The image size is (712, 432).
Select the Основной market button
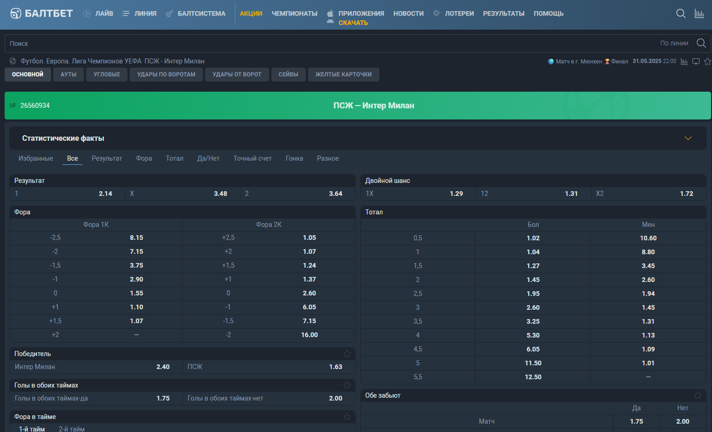pyautogui.click(x=28, y=75)
